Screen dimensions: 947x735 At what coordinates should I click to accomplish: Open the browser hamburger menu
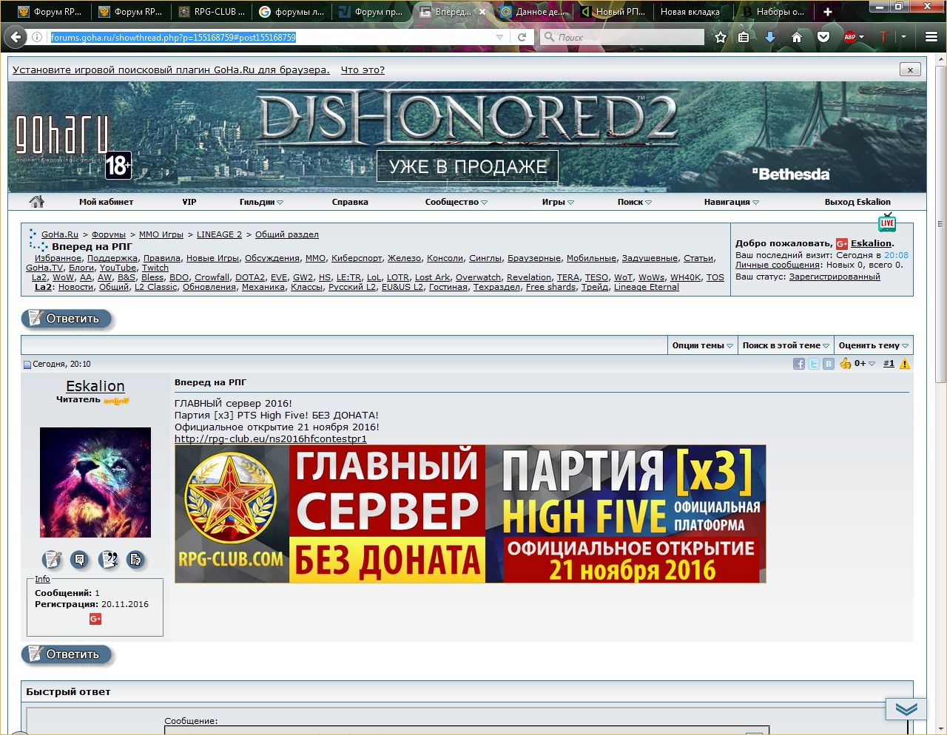(x=931, y=37)
